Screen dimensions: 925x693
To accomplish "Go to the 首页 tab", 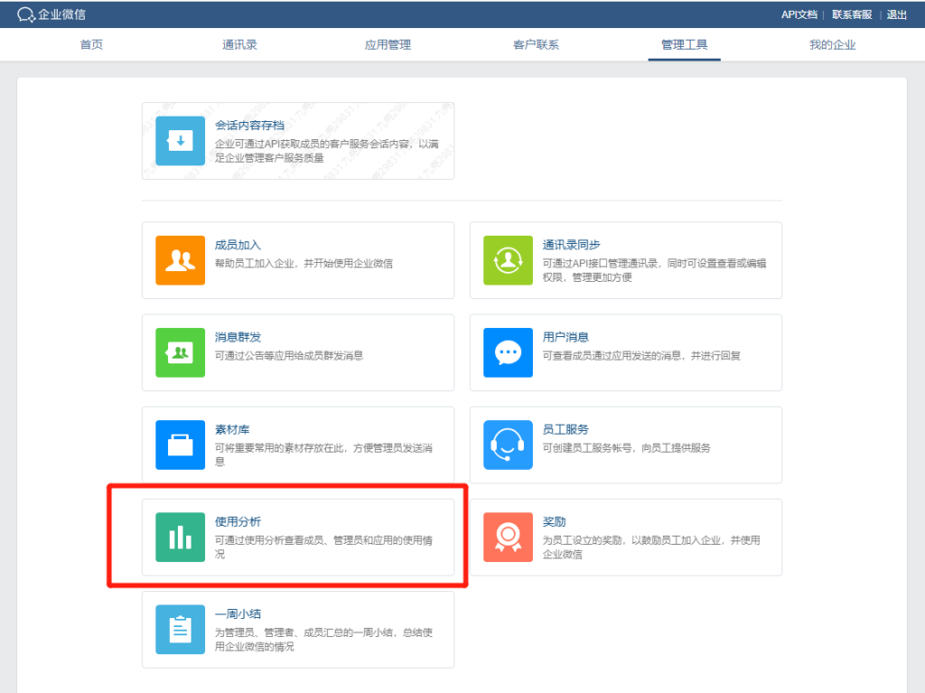I will pos(91,44).
